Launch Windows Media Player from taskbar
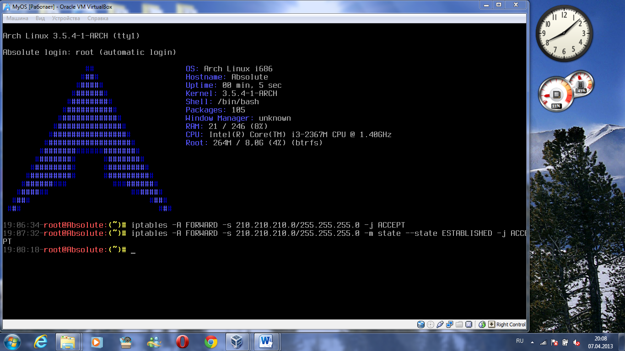Screen dimensions: 625x351 [96, 342]
